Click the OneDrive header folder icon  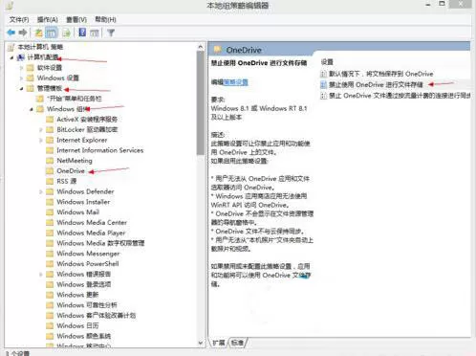(x=218, y=50)
